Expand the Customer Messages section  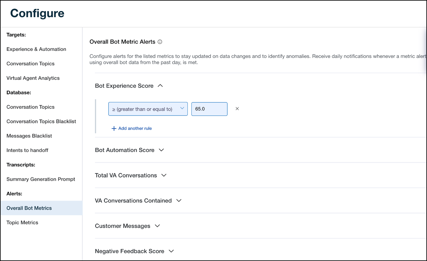pos(157,226)
